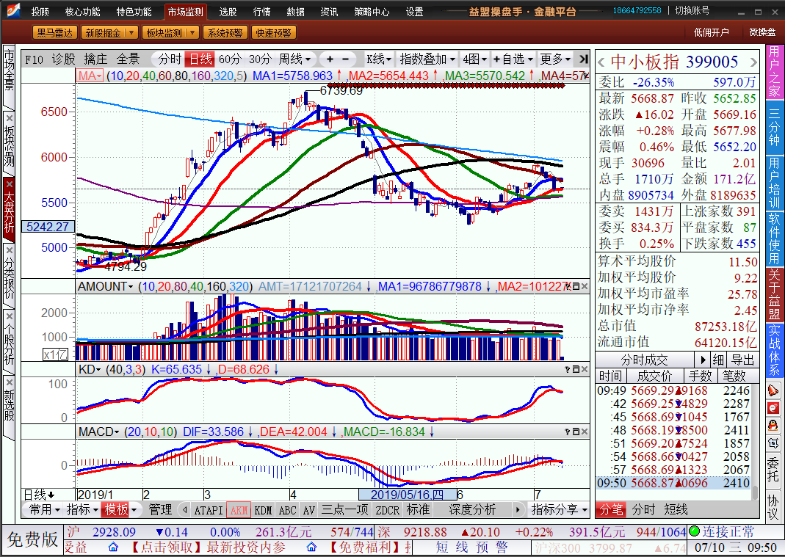
Task: Zoom out chart with the minus button
Action: tap(346, 59)
